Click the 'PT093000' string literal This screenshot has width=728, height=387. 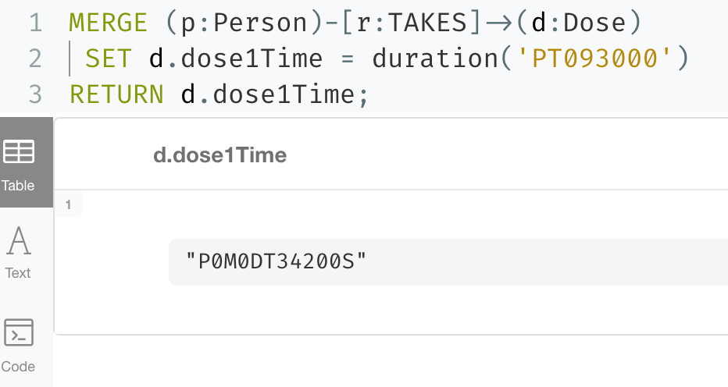click(x=594, y=59)
